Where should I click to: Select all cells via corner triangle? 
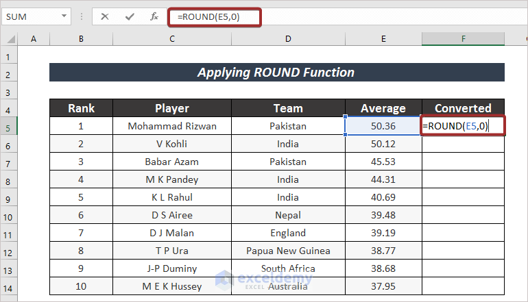coord(11,40)
